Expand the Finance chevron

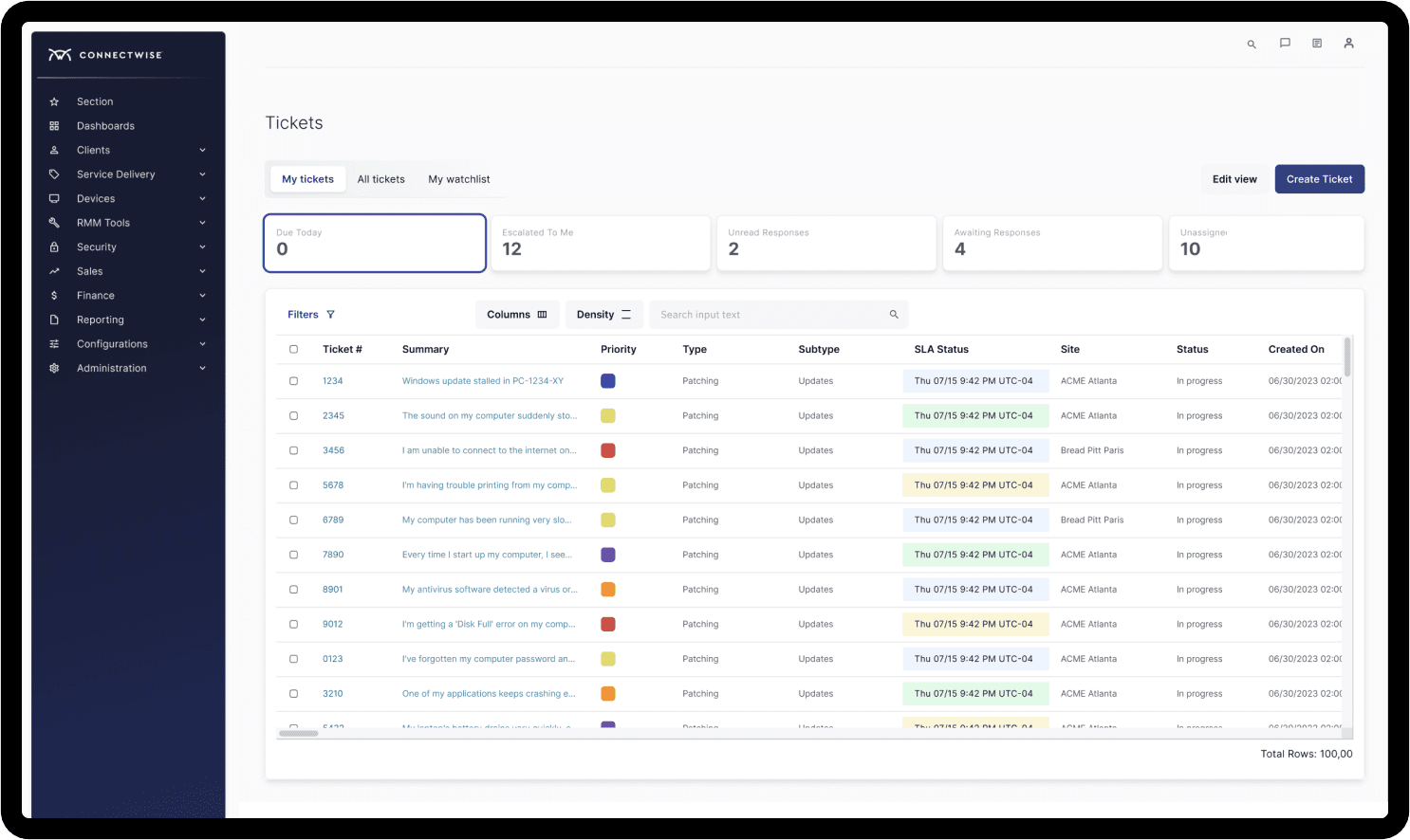203,296
